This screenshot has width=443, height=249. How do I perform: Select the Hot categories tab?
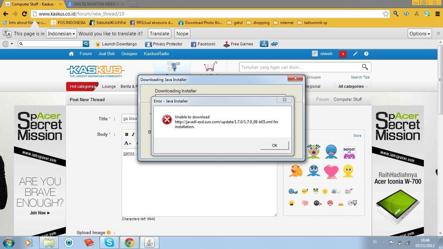tap(82, 86)
